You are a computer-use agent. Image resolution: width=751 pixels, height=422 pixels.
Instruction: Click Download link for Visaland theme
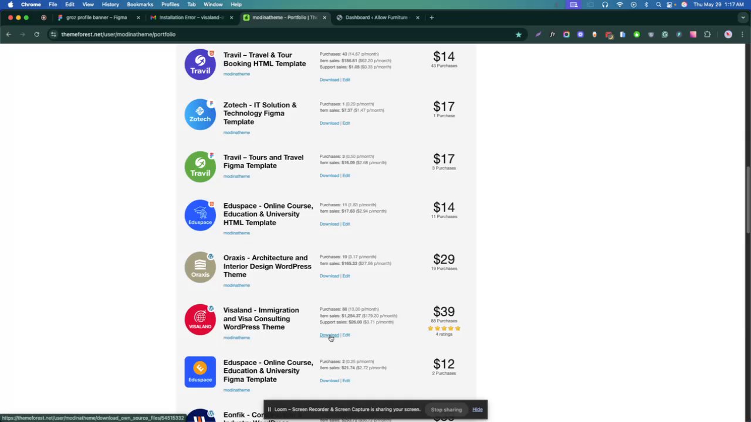tap(329, 335)
